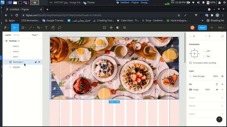Open the help question mark button
The width and height of the screenshot is (227, 127).
[219, 119]
